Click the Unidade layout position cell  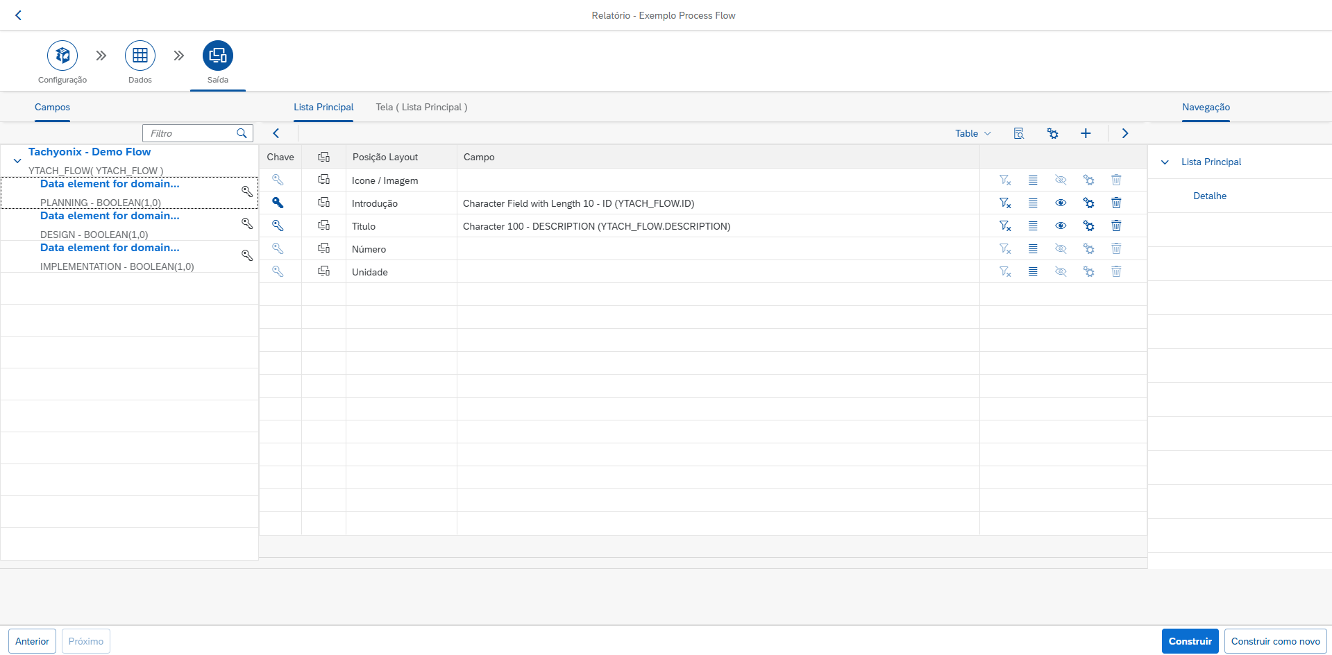[x=401, y=272]
